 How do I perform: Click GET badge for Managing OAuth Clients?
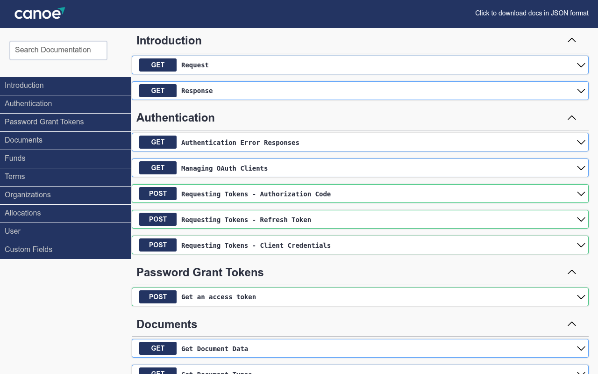pyautogui.click(x=158, y=168)
